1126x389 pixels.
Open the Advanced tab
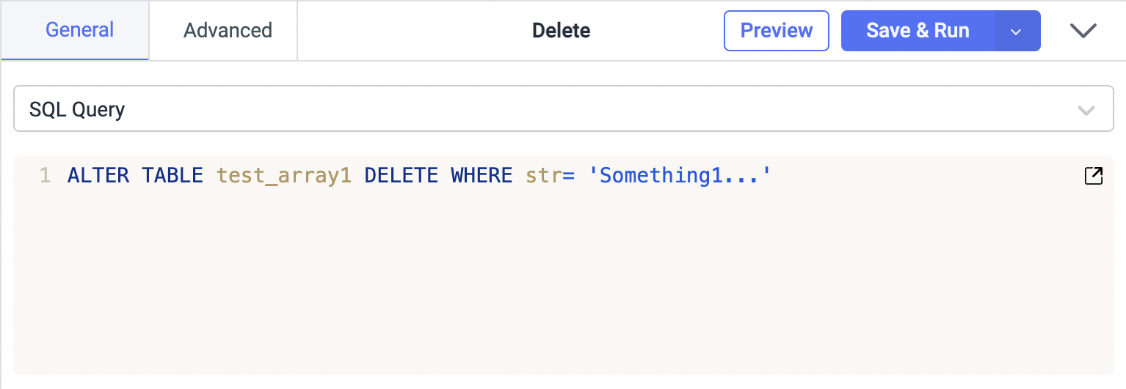(228, 30)
